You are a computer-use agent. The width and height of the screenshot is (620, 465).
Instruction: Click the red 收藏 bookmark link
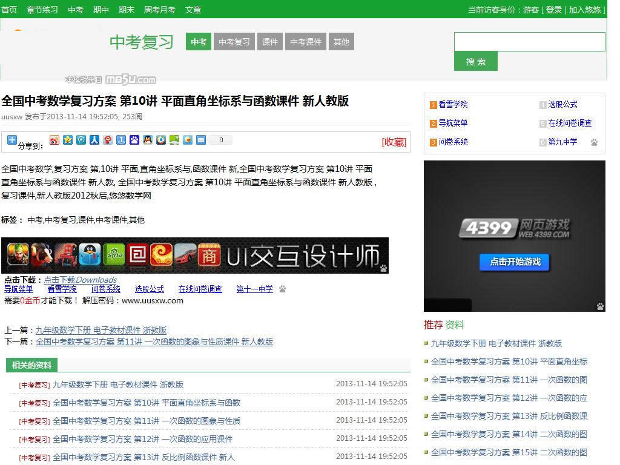coord(394,142)
